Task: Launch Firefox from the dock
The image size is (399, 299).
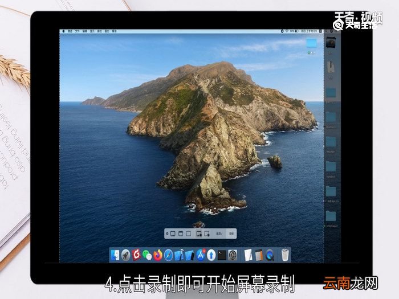Action: (157, 255)
